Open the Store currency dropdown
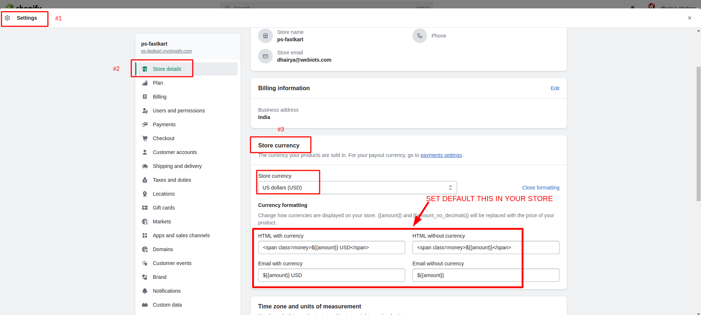Image resolution: width=701 pixels, height=315 pixels. [x=357, y=188]
